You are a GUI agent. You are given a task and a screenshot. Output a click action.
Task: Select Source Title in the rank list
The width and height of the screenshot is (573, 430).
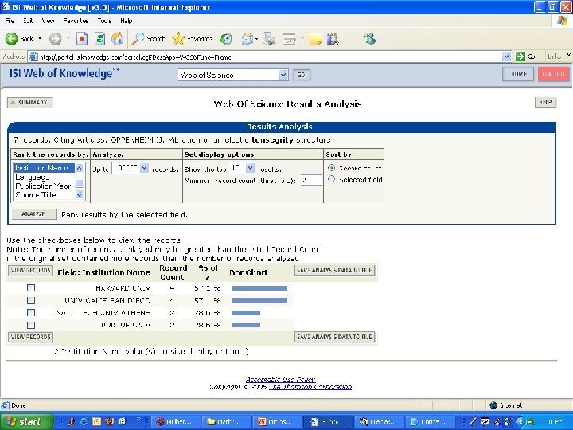pos(36,195)
